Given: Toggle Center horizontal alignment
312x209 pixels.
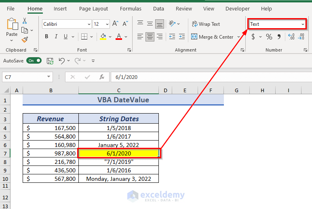Looking at the screenshot, I should (x=150, y=37).
